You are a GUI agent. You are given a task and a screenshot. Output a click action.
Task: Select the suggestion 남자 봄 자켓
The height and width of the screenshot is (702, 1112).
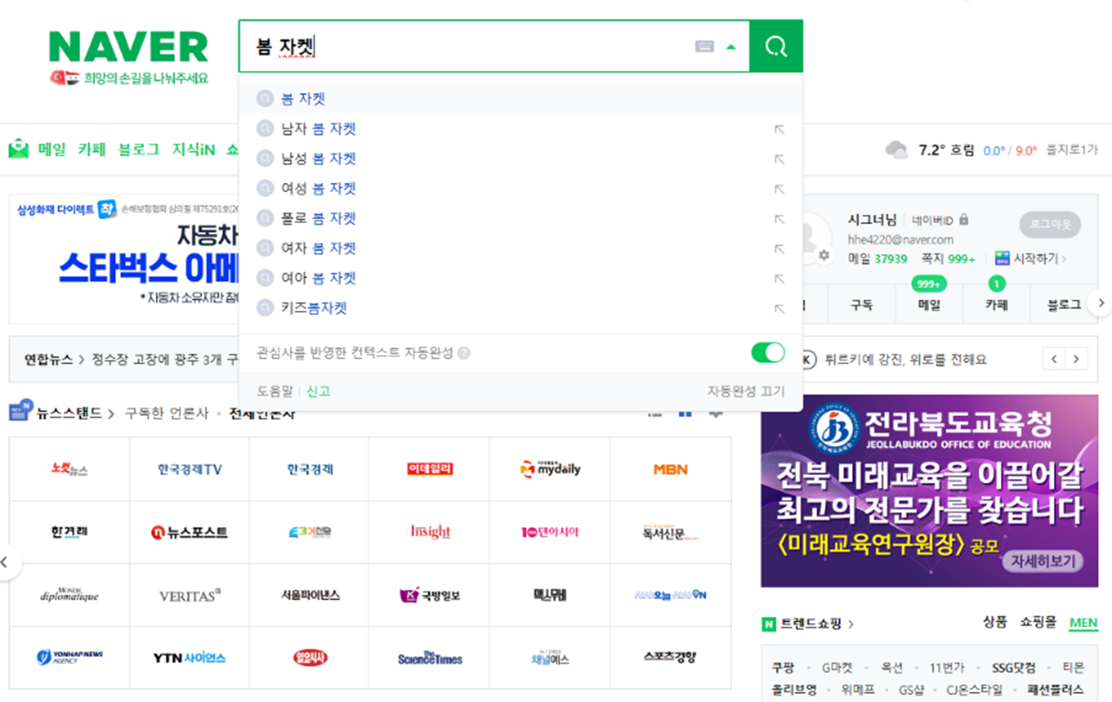520,128
